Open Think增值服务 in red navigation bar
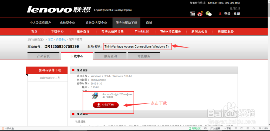This screenshot has width=270, height=131. click(x=171, y=31)
